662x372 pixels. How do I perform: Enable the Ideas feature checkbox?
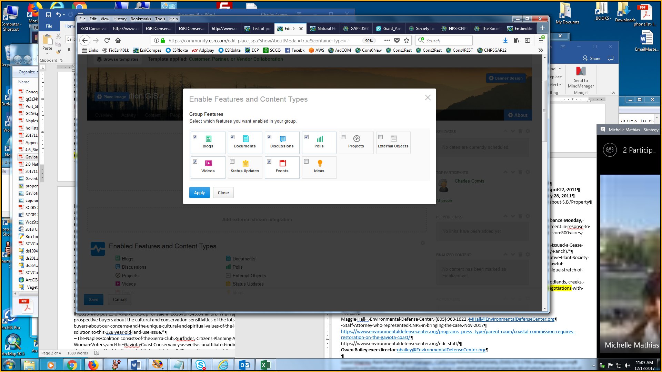tap(307, 162)
